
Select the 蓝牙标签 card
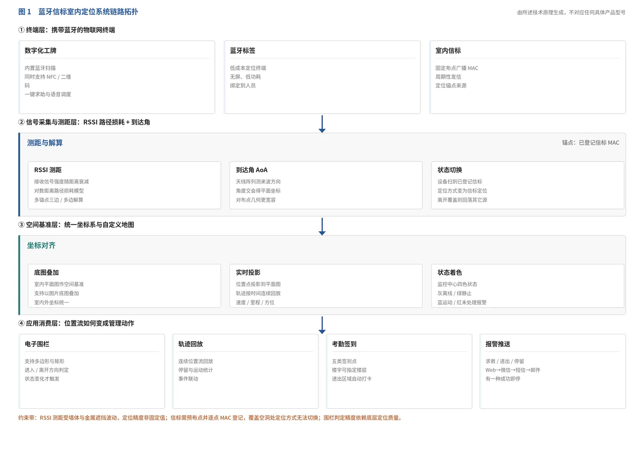coord(322,77)
